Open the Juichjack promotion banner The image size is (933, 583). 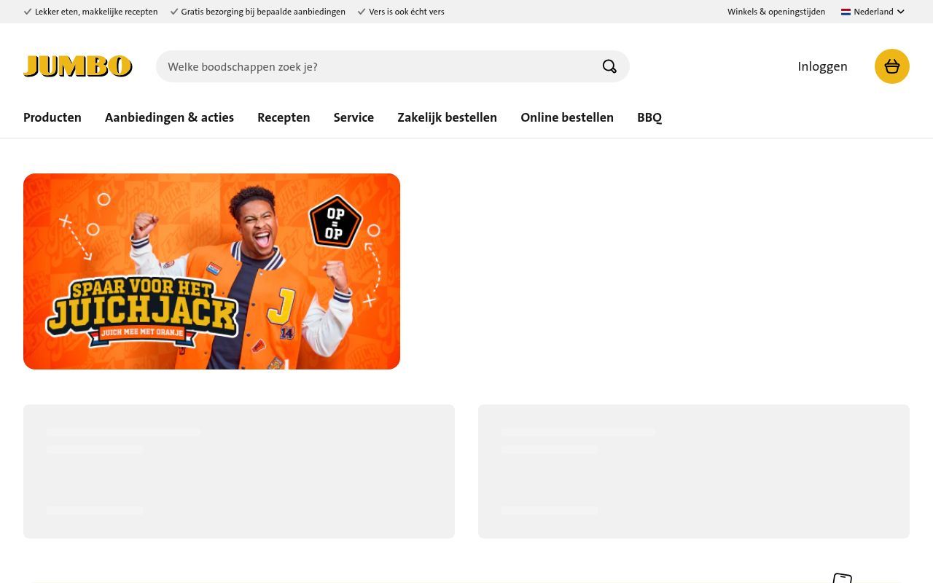pos(211,271)
